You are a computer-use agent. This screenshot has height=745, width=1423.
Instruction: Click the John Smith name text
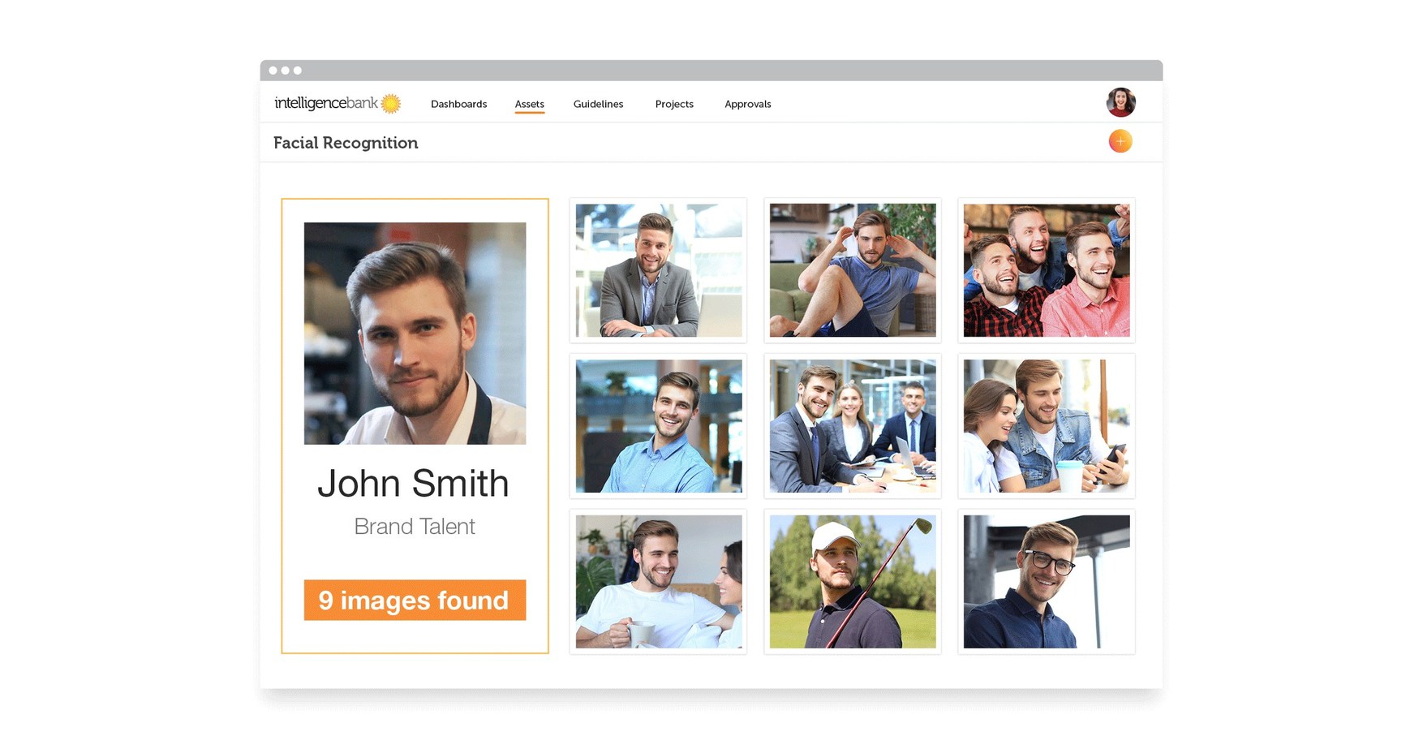413,484
